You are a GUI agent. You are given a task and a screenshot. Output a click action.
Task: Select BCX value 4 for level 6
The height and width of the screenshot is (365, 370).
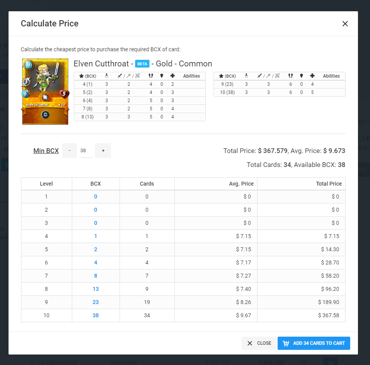coord(96,262)
